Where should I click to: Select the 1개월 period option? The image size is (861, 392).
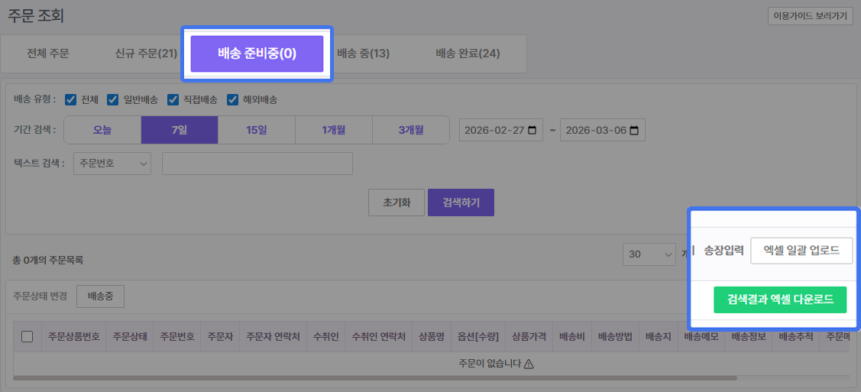(x=333, y=130)
